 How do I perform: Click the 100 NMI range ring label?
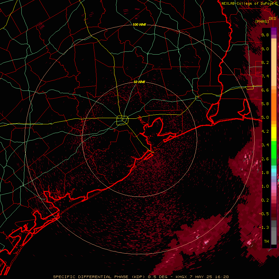(139, 24)
